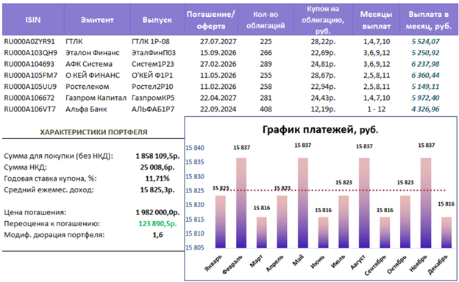
Task: Click green revaluation value 123 890,5р.
Action: (157, 224)
